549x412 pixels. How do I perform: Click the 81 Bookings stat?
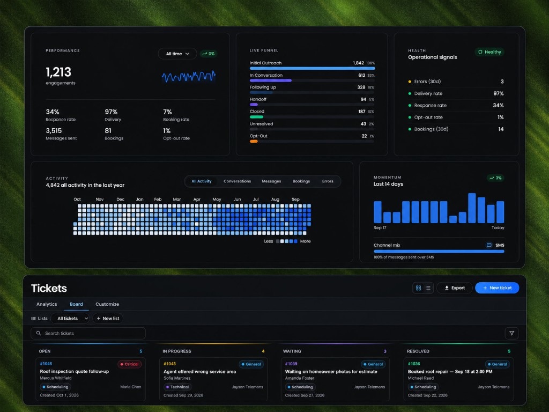[114, 134]
